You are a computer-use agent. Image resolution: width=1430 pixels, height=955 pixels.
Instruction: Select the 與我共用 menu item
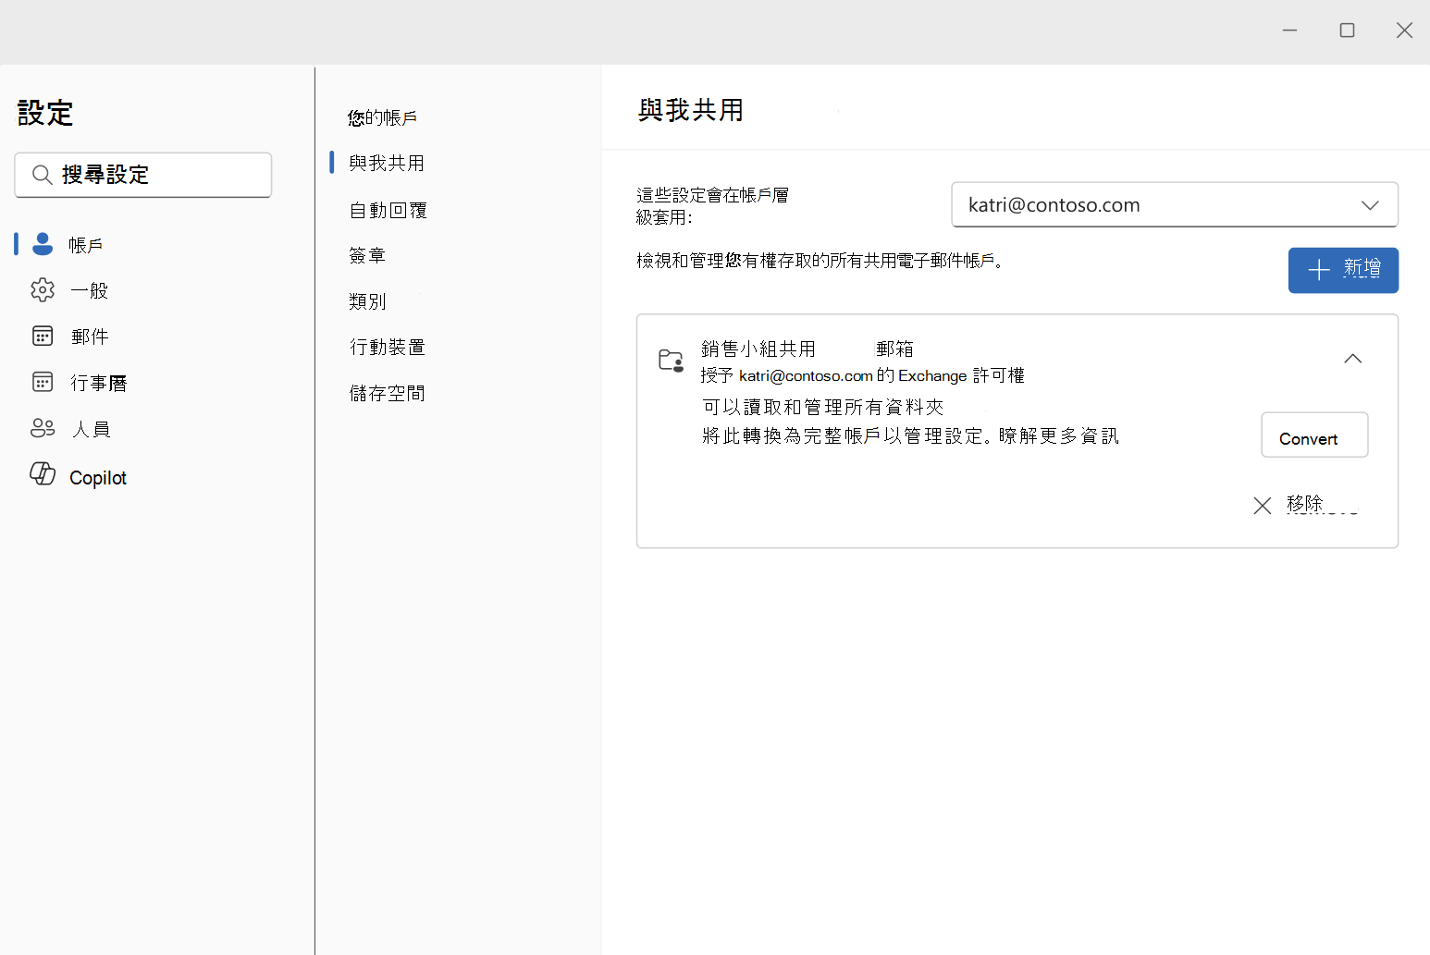click(x=387, y=163)
